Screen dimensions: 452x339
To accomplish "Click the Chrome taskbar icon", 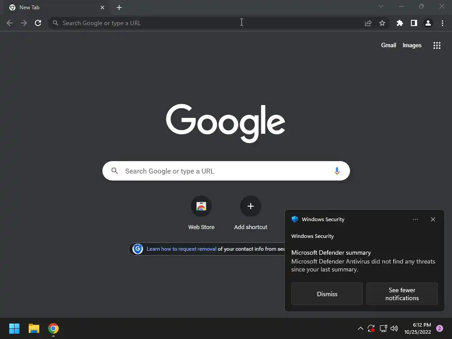I will point(53,328).
